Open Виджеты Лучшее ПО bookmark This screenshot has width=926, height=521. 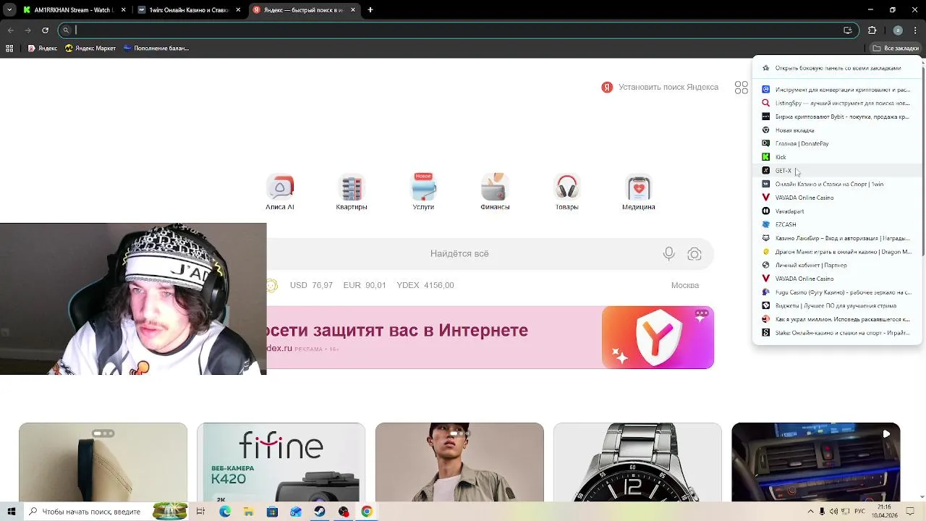coord(837,305)
